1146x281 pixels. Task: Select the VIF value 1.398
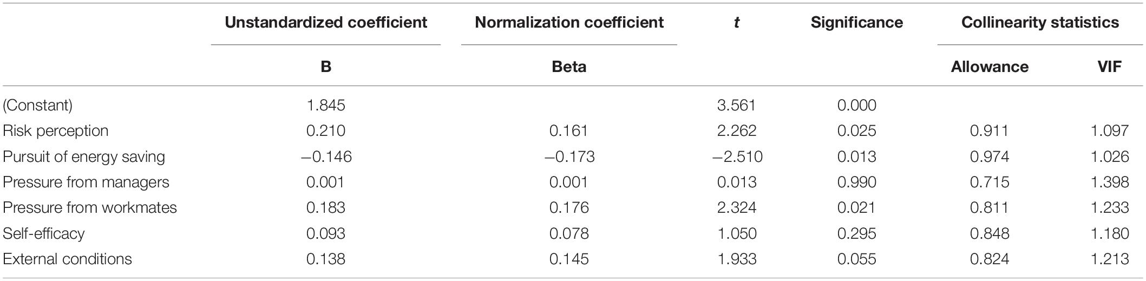(x=1109, y=182)
